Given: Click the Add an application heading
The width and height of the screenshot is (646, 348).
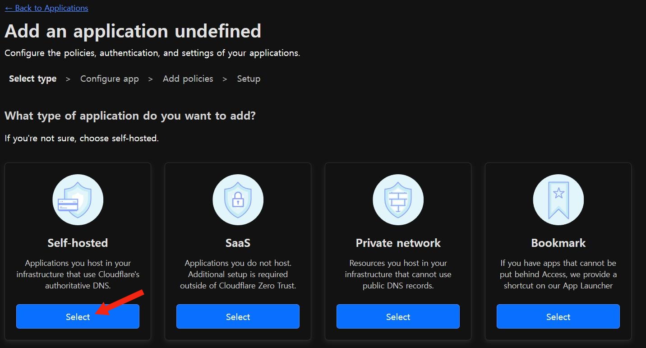Looking at the screenshot, I should [133, 31].
